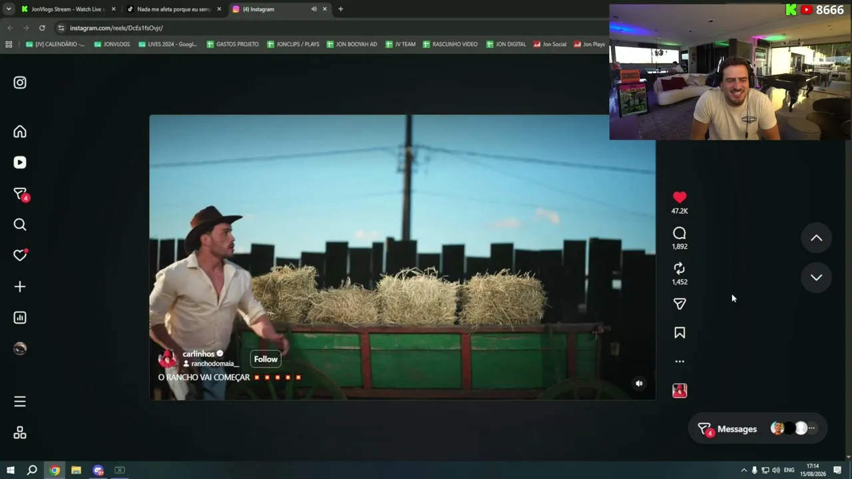Switch the ENG input language in the tray
Viewport: 852px width, 479px height.
click(789, 470)
